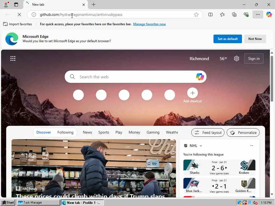This screenshot has height=206, width=275.
Task: Open the News tab
Action: 87,133
